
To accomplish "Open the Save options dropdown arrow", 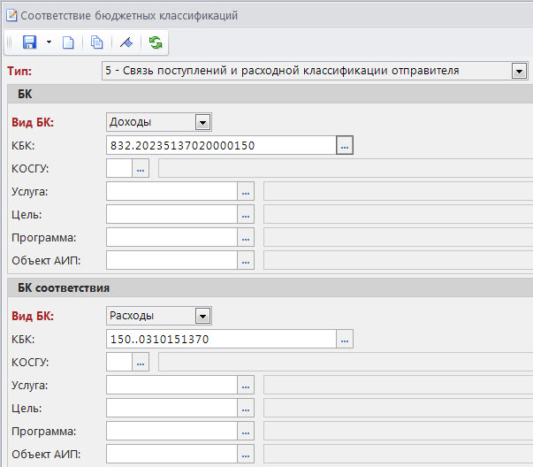I will coord(49,42).
